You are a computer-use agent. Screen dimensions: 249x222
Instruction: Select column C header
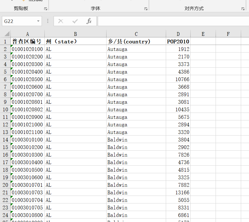coord(136,34)
